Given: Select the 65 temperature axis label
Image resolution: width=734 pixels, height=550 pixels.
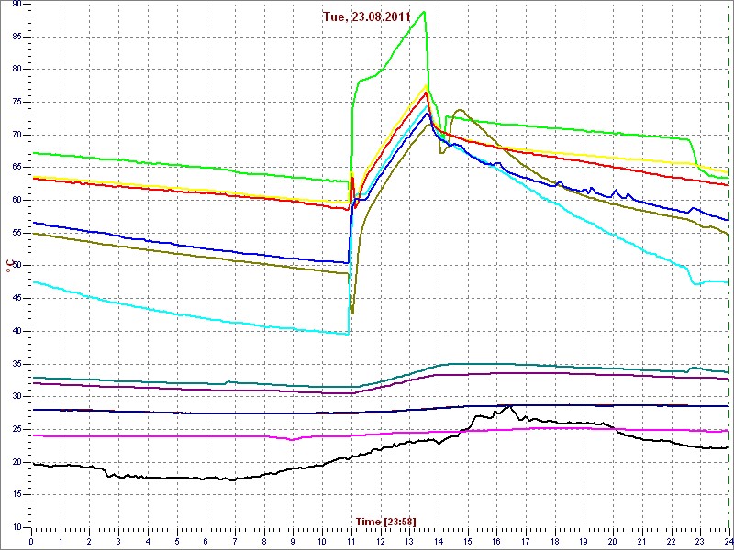Looking at the screenshot, I should (17, 168).
